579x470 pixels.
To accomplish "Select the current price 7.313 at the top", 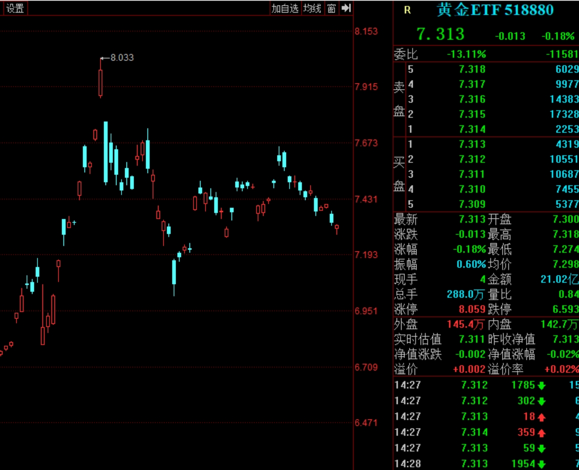I will coord(440,34).
